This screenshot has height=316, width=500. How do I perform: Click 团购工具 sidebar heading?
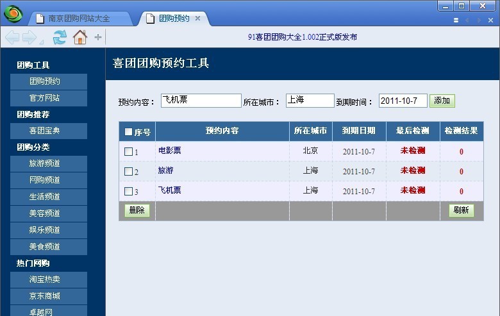[33, 65]
